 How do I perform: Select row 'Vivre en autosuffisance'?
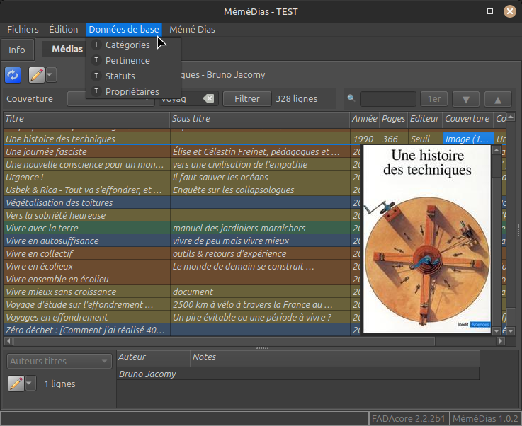[x=182, y=241]
